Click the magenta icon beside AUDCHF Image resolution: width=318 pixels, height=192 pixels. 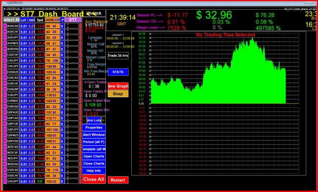[x=5, y=32]
